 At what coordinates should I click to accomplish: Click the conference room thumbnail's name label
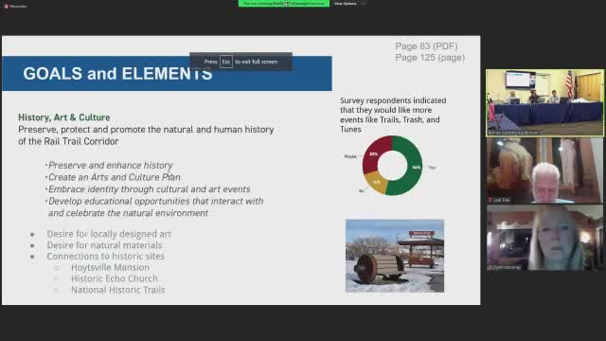tap(513, 133)
